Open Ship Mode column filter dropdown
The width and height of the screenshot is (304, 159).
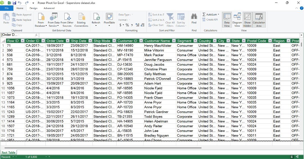click(x=114, y=41)
